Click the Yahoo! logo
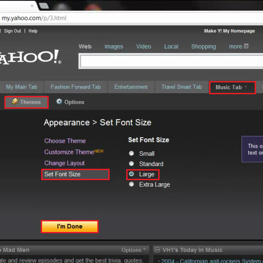The image size is (263, 263). pos(30,57)
